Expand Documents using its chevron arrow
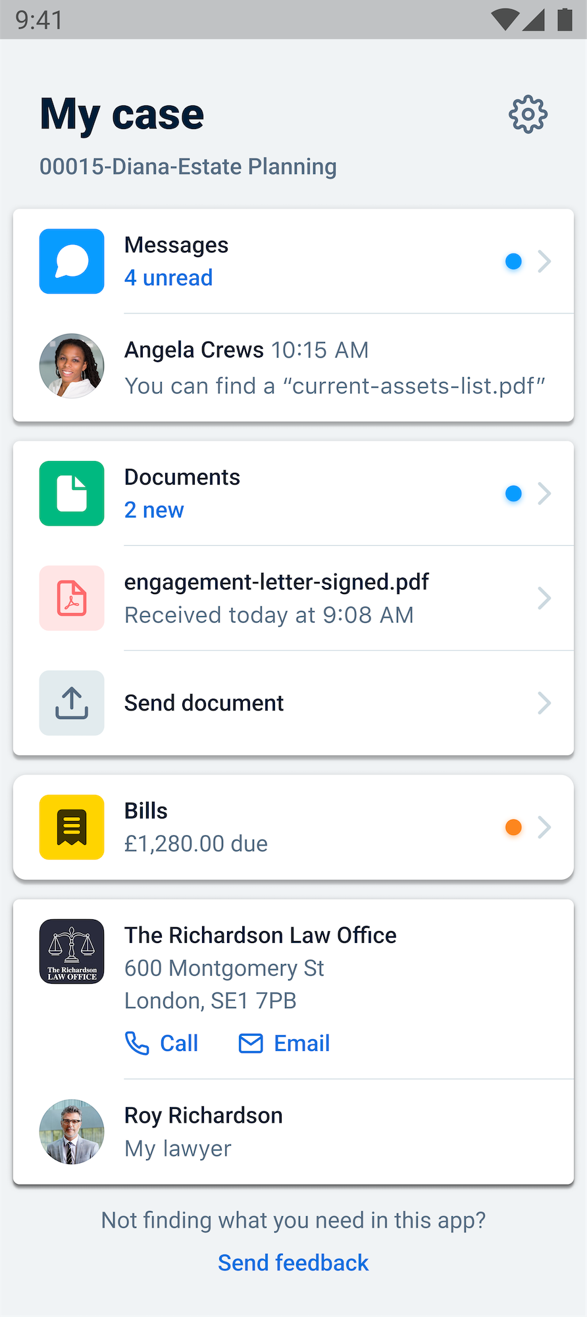This screenshot has height=1317, width=587. pyautogui.click(x=544, y=493)
